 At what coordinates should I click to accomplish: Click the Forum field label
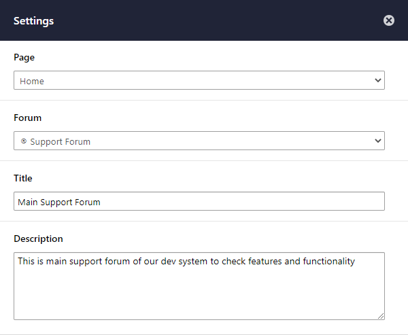(x=27, y=118)
